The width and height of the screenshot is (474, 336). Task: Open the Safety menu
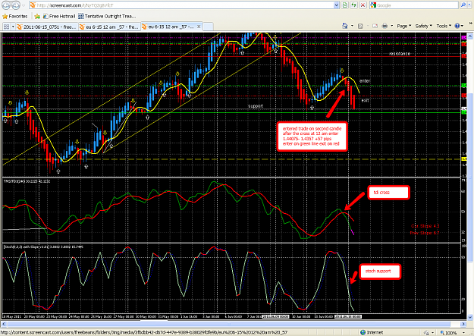click(x=423, y=26)
